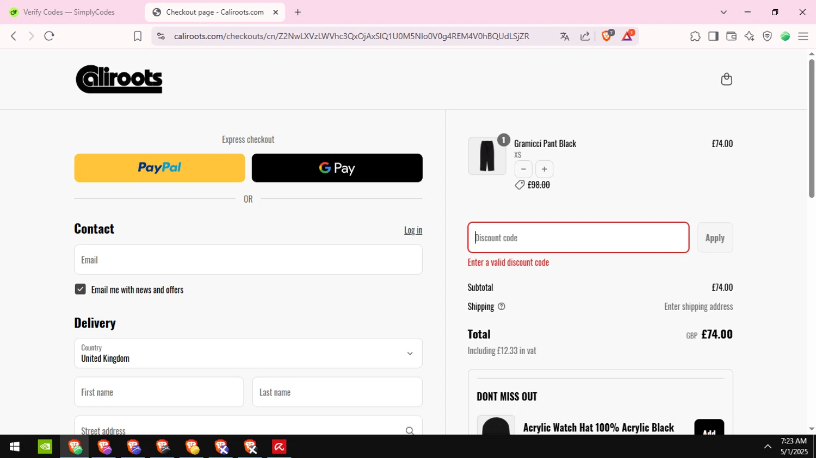This screenshot has width=816, height=458.
Task: Click the Email input field
Action: tap(248, 260)
